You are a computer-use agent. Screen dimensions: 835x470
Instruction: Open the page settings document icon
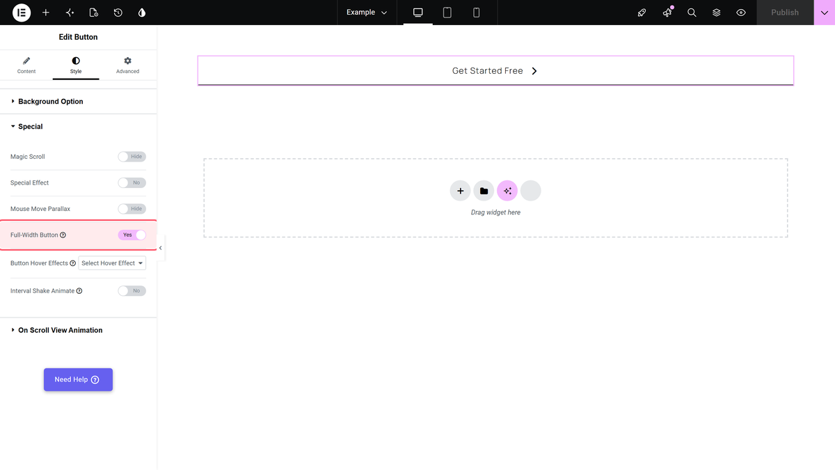click(94, 13)
